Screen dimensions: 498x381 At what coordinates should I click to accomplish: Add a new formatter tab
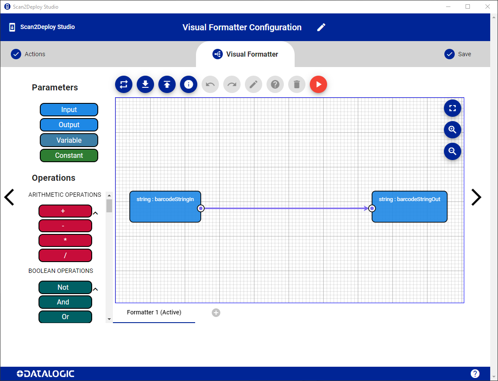click(216, 313)
